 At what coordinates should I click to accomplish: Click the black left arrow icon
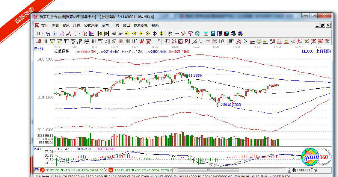coord(114,33)
